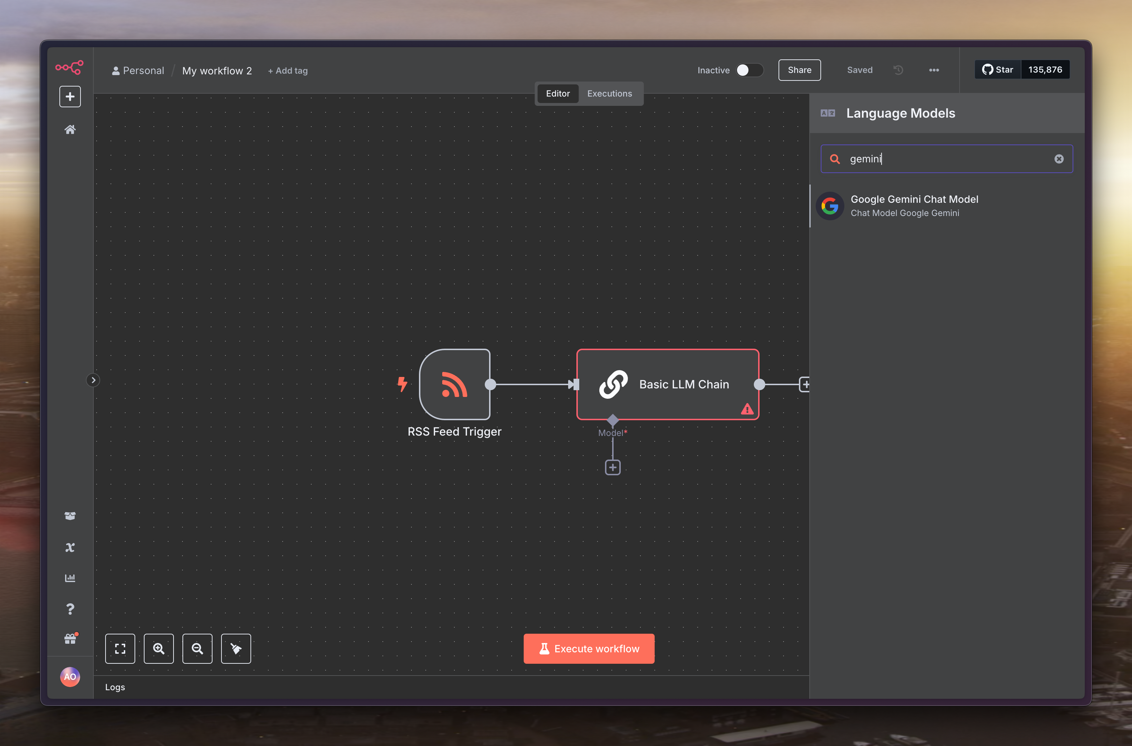Click the Execute workflow button
This screenshot has width=1132, height=746.
point(589,648)
